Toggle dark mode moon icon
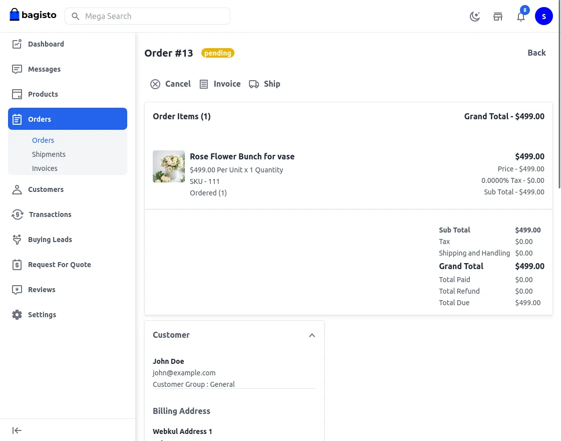 coord(475,17)
